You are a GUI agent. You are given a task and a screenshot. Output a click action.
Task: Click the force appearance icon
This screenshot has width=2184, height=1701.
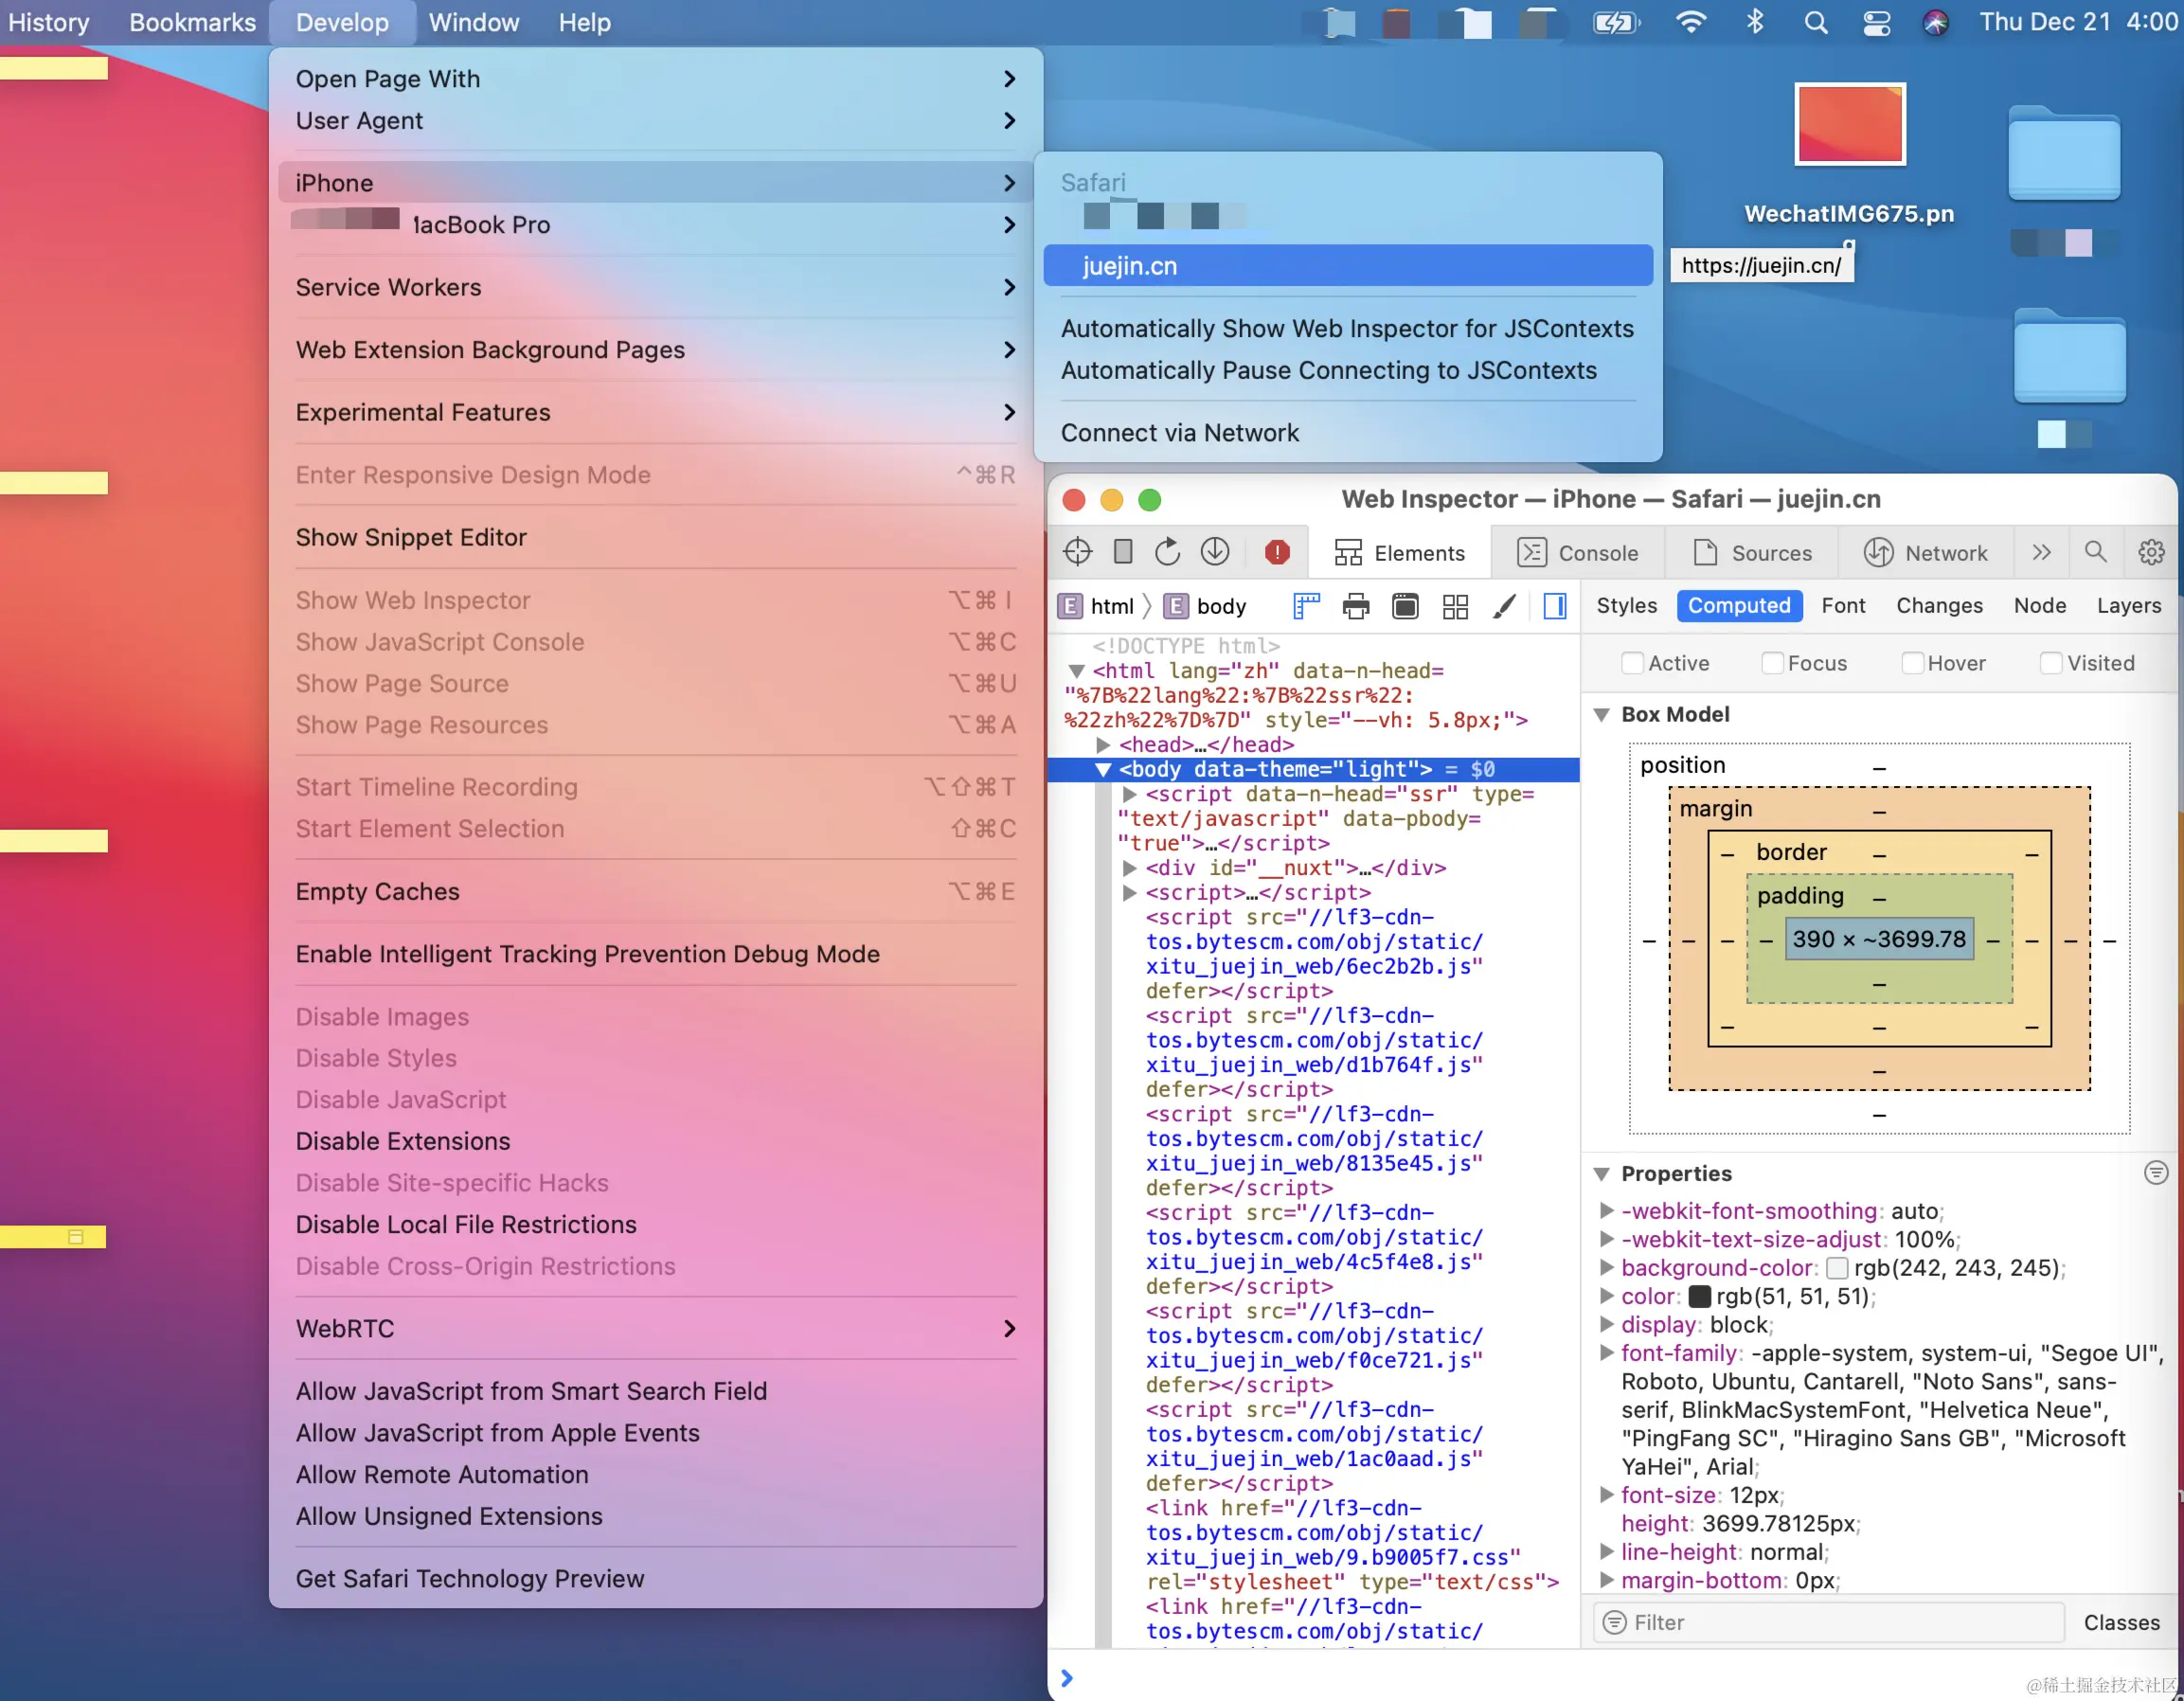[x=1405, y=606]
